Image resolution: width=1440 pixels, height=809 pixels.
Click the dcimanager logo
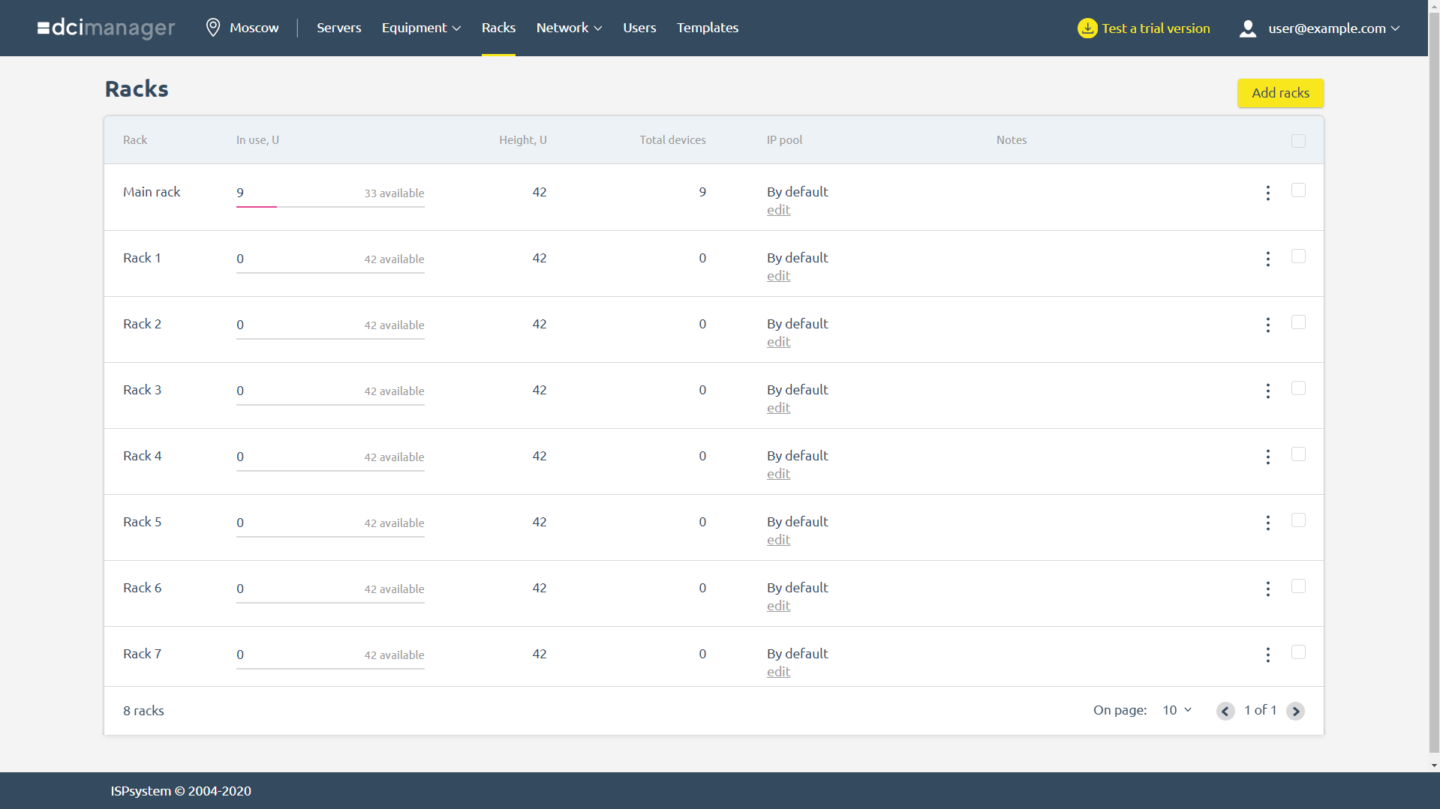pos(106,28)
